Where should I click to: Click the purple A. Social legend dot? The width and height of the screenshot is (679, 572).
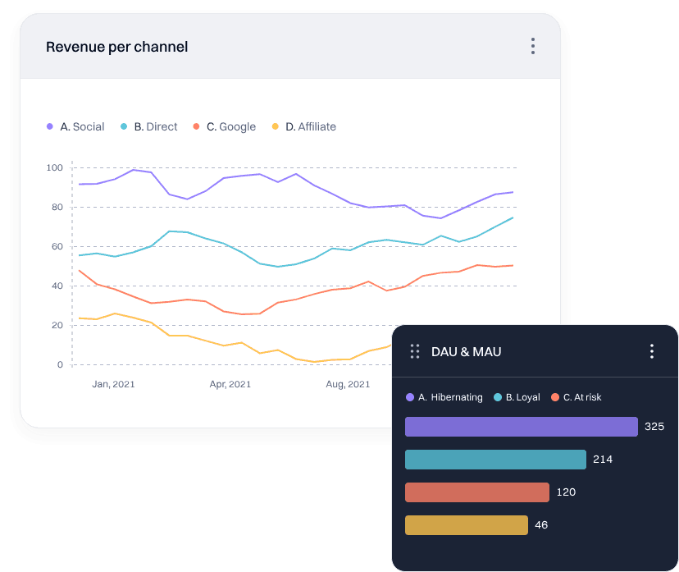(x=49, y=126)
